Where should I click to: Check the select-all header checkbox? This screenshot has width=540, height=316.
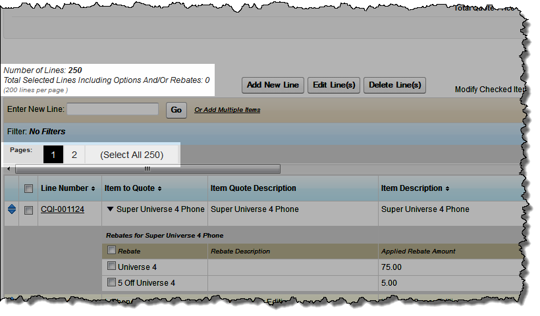28,189
